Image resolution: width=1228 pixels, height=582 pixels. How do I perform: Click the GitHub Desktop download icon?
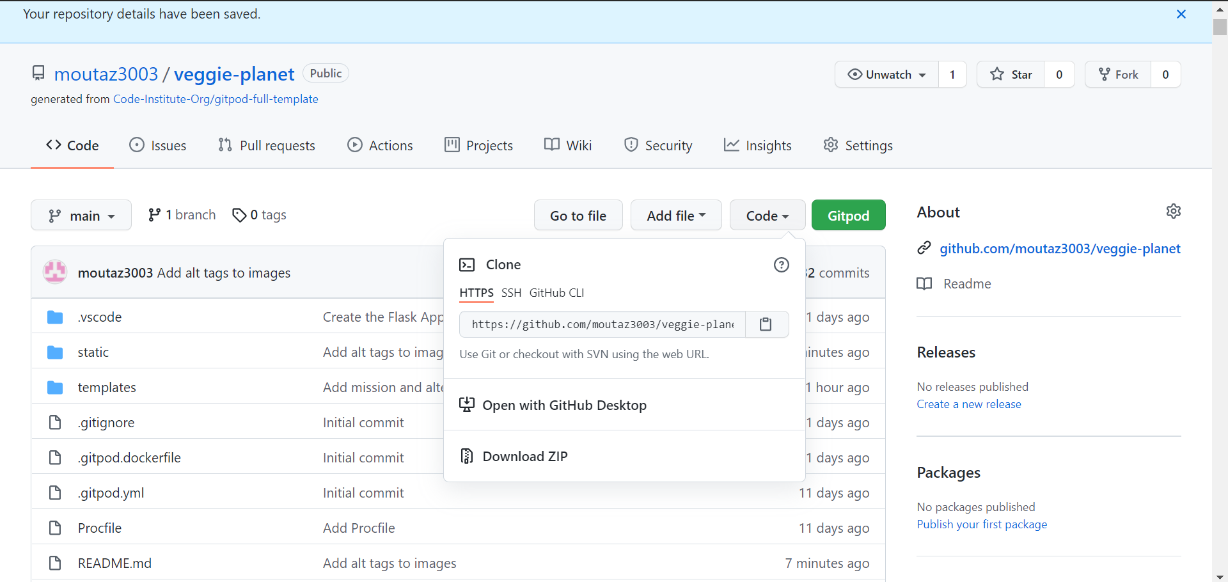pyautogui.click(x=467, y=405)
